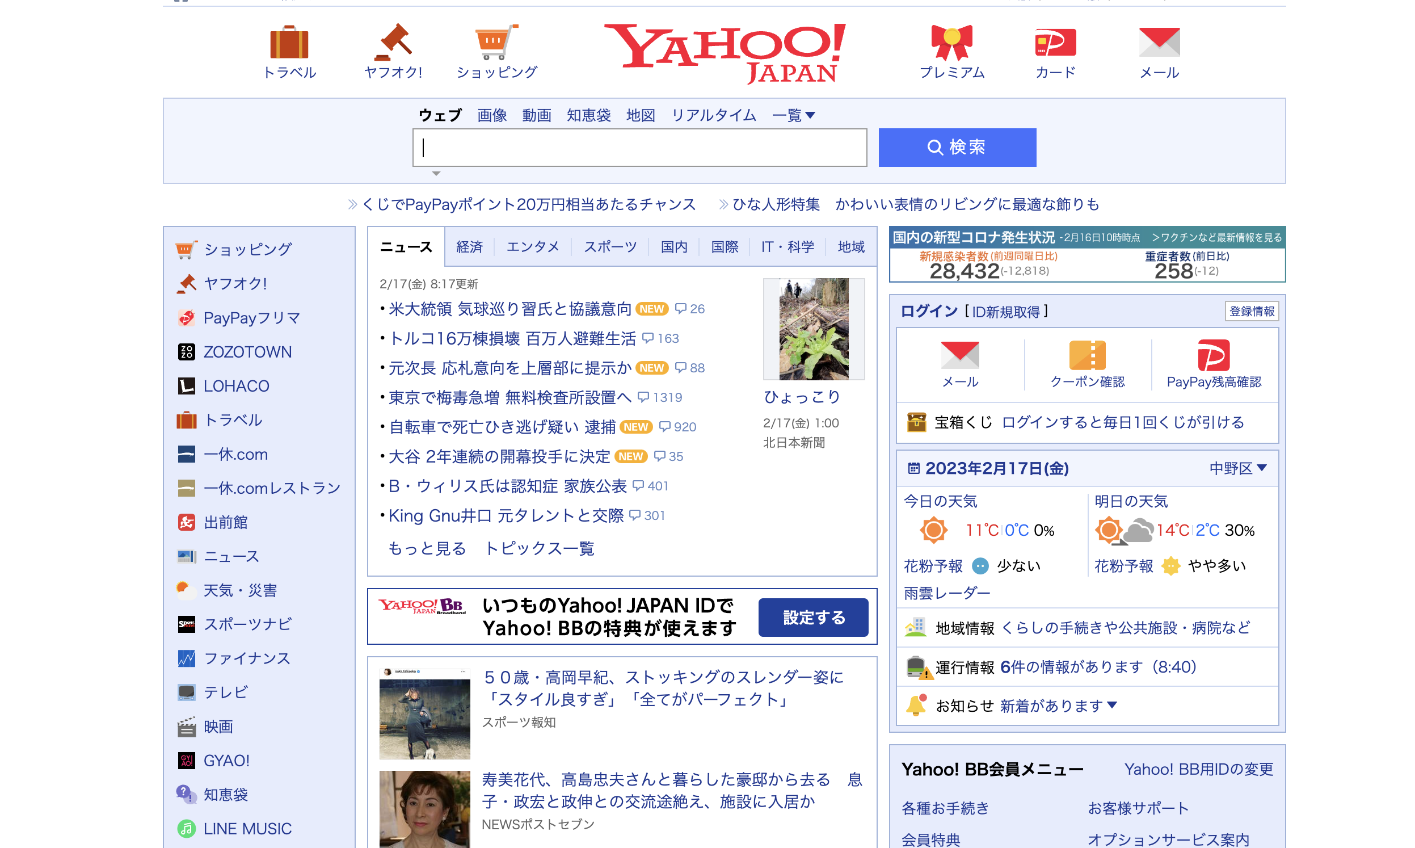Select the スポーツ news tab
The height and width of the screenshot is (848, 1415).
coord(610,247)
